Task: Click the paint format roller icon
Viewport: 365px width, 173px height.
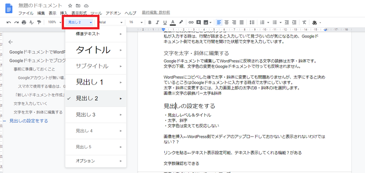Action: click(x=39, y=22)
